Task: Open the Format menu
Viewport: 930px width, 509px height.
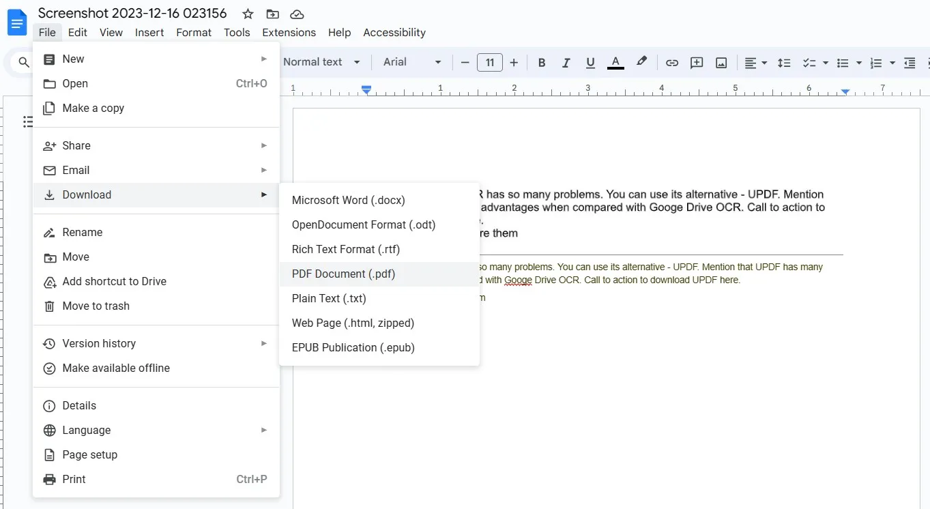Action: [193, 32]
